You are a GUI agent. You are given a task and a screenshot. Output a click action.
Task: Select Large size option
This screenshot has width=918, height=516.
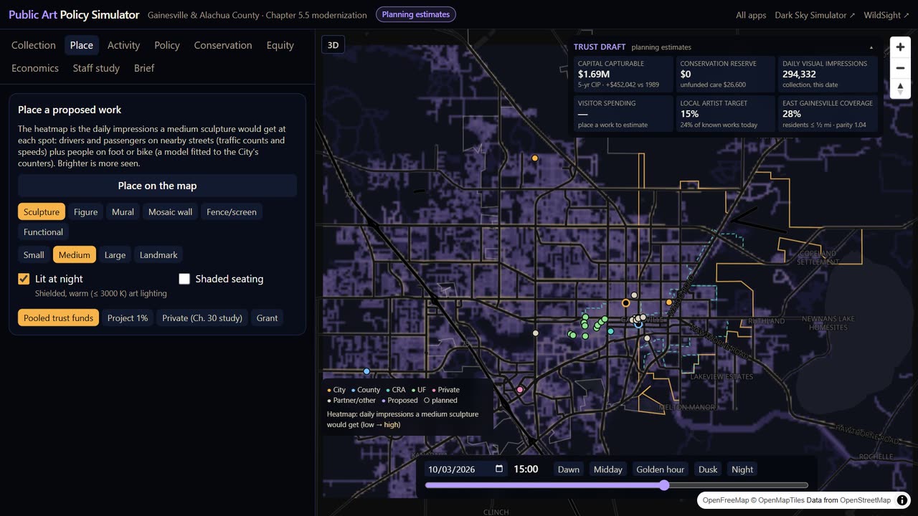(115, 255)
